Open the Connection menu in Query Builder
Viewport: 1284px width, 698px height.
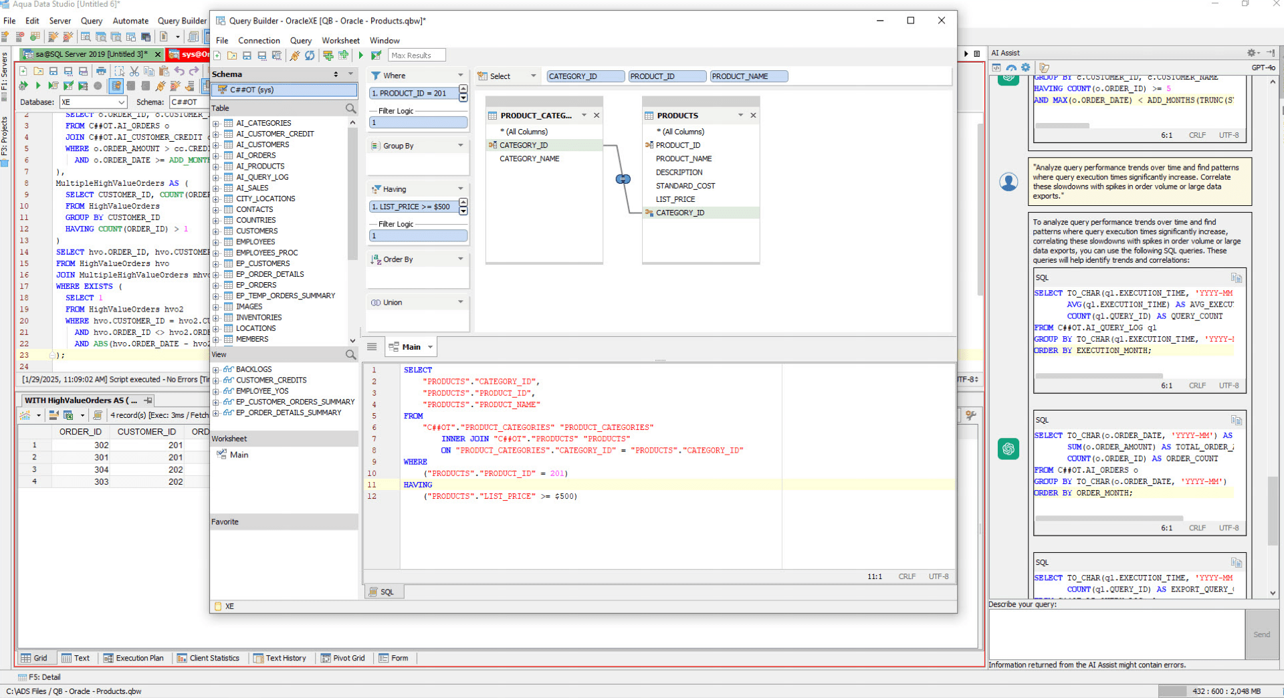(x=259, y=40)
